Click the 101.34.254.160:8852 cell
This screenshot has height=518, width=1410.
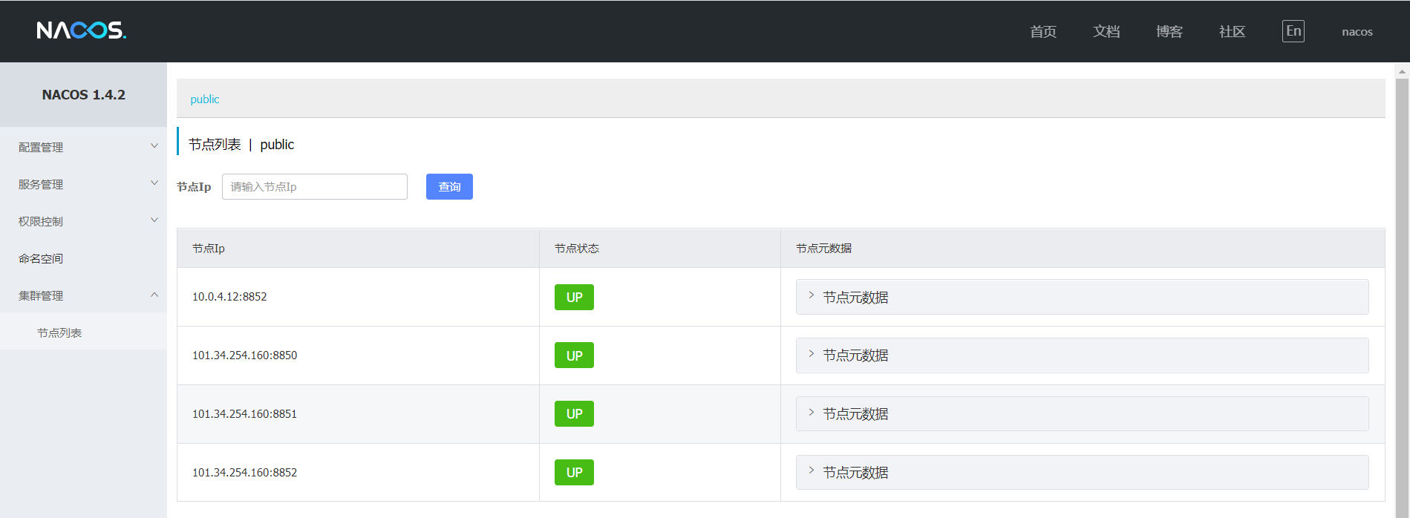(x=358, y=473)
